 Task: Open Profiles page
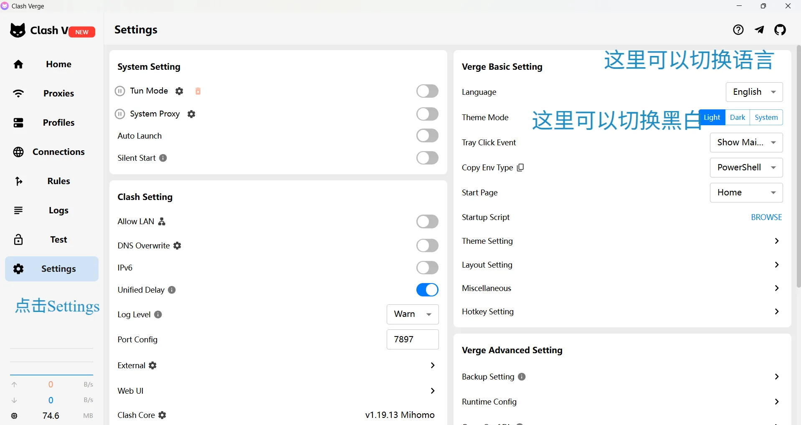click(x=52, y=123)
